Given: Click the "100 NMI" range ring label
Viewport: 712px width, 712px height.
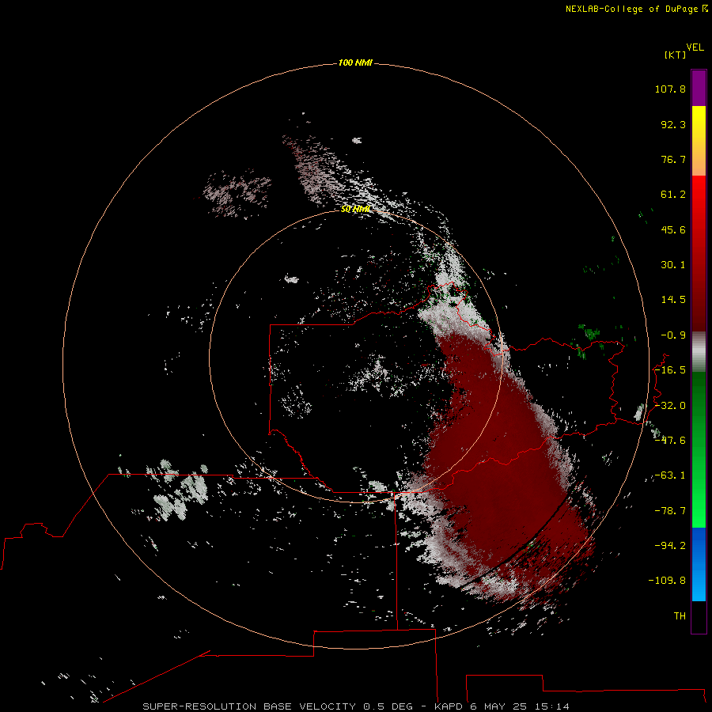Looking at the screenshot, I should [x=355, y=62].
